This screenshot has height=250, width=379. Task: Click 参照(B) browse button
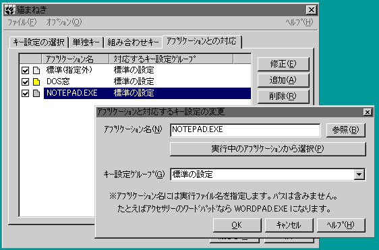coord(346,130)
